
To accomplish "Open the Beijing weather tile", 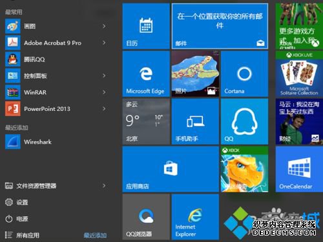I will pyautogui.click(x=146, y=121).
